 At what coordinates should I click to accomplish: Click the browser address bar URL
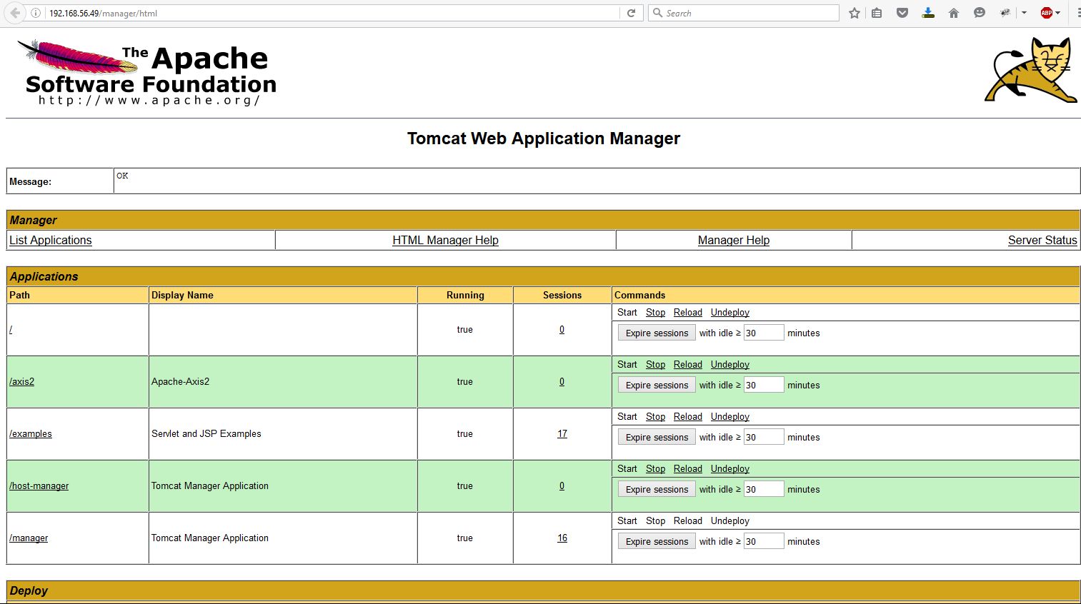tap(332, 13)
